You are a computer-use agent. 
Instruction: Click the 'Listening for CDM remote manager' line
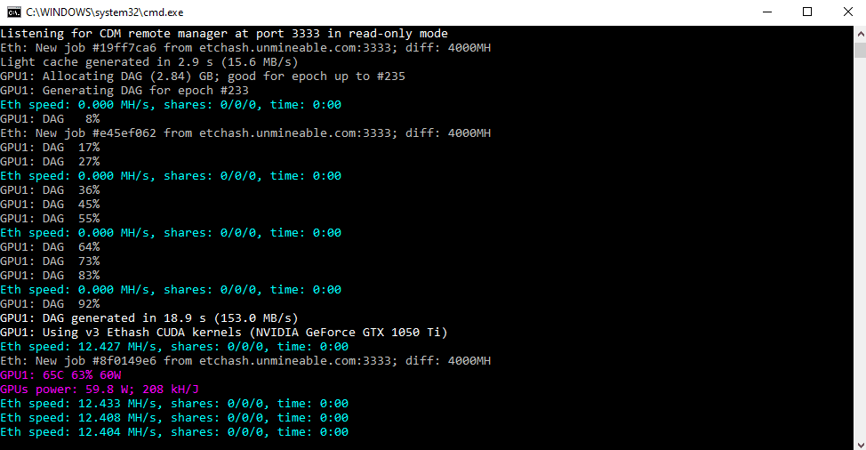pos(223,34)
